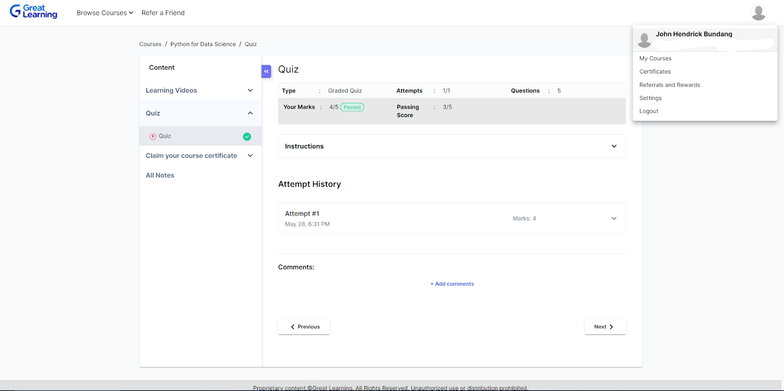Go to Courses breadcrumb

coord(150,44)
